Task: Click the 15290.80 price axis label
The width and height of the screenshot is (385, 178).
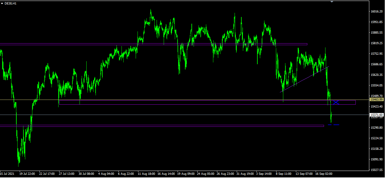Action: click(377, 128)
